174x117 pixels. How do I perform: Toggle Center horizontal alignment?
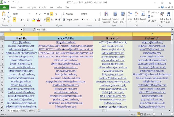click(x=48, y=20)
